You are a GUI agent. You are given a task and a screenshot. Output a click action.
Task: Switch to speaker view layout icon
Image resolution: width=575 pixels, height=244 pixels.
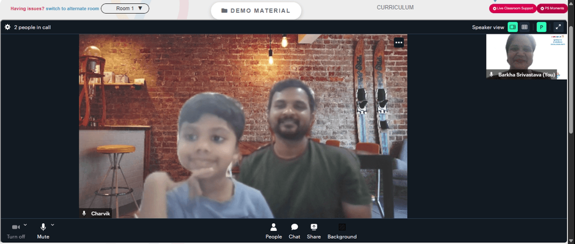pos(513,27)
